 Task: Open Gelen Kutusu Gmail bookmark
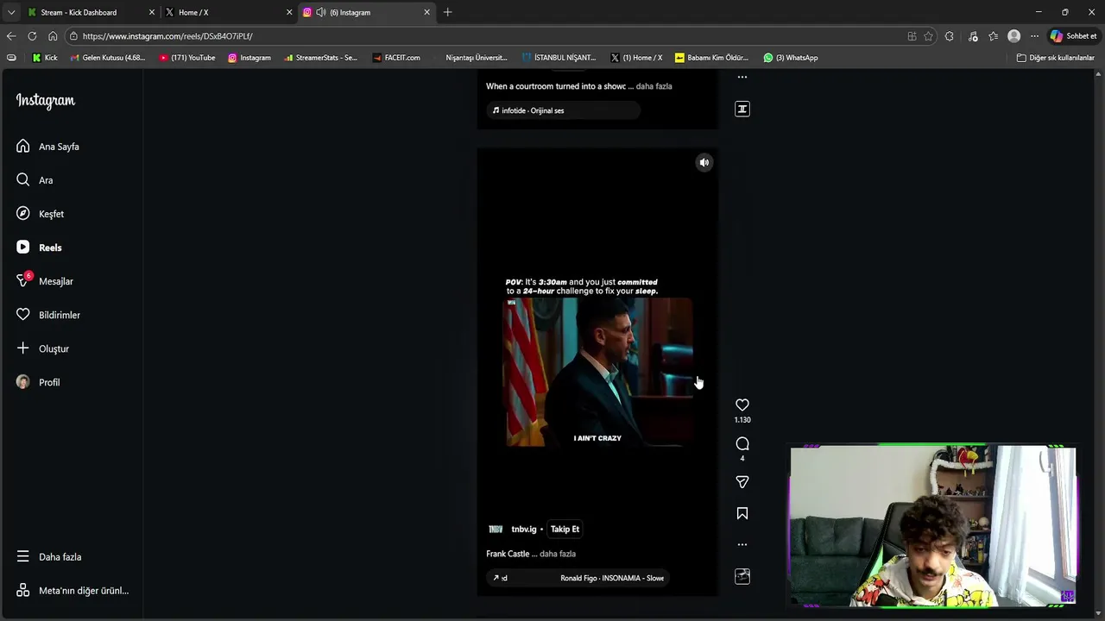108,58
